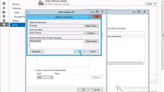Click the object name field containing SECONDARY

pos(56,44)
